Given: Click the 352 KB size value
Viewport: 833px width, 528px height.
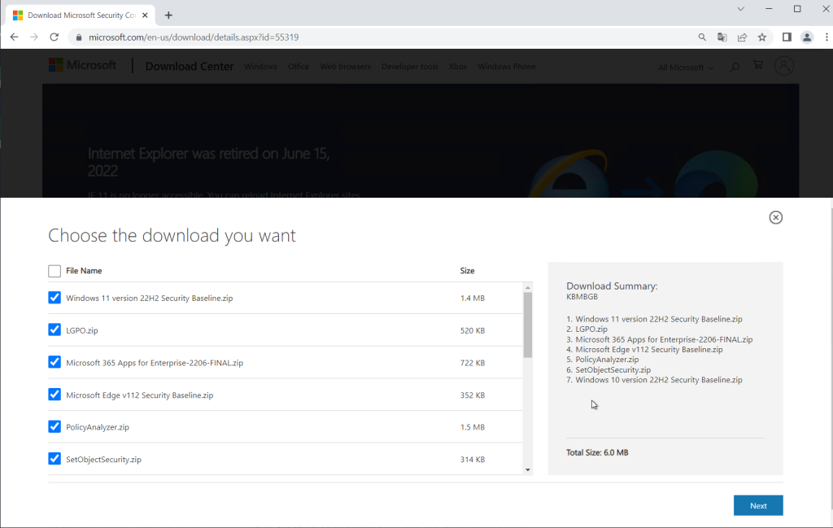Looking at the screenshot, I should (473, 395).
